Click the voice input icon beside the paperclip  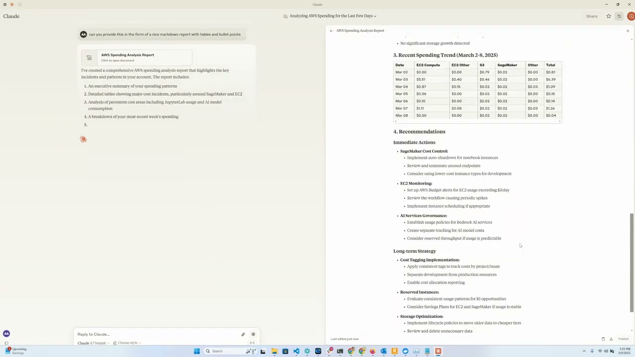pyautogui.click(x=253, y=334)
